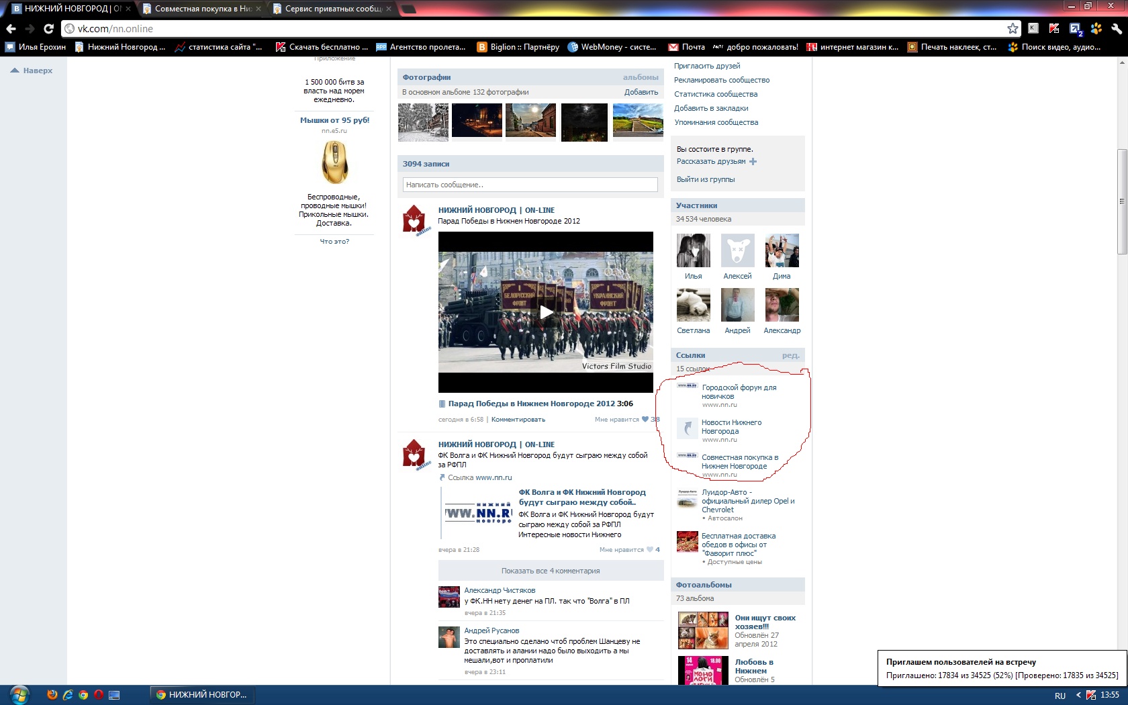Open group avatar on ФК Волга post
This screenshot has width=1128, height=705.
pyautogui.click(x=415, y=455)
